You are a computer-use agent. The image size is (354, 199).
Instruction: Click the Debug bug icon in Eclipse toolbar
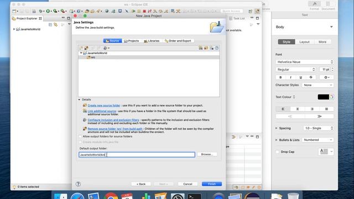click(x=40, y=11)
